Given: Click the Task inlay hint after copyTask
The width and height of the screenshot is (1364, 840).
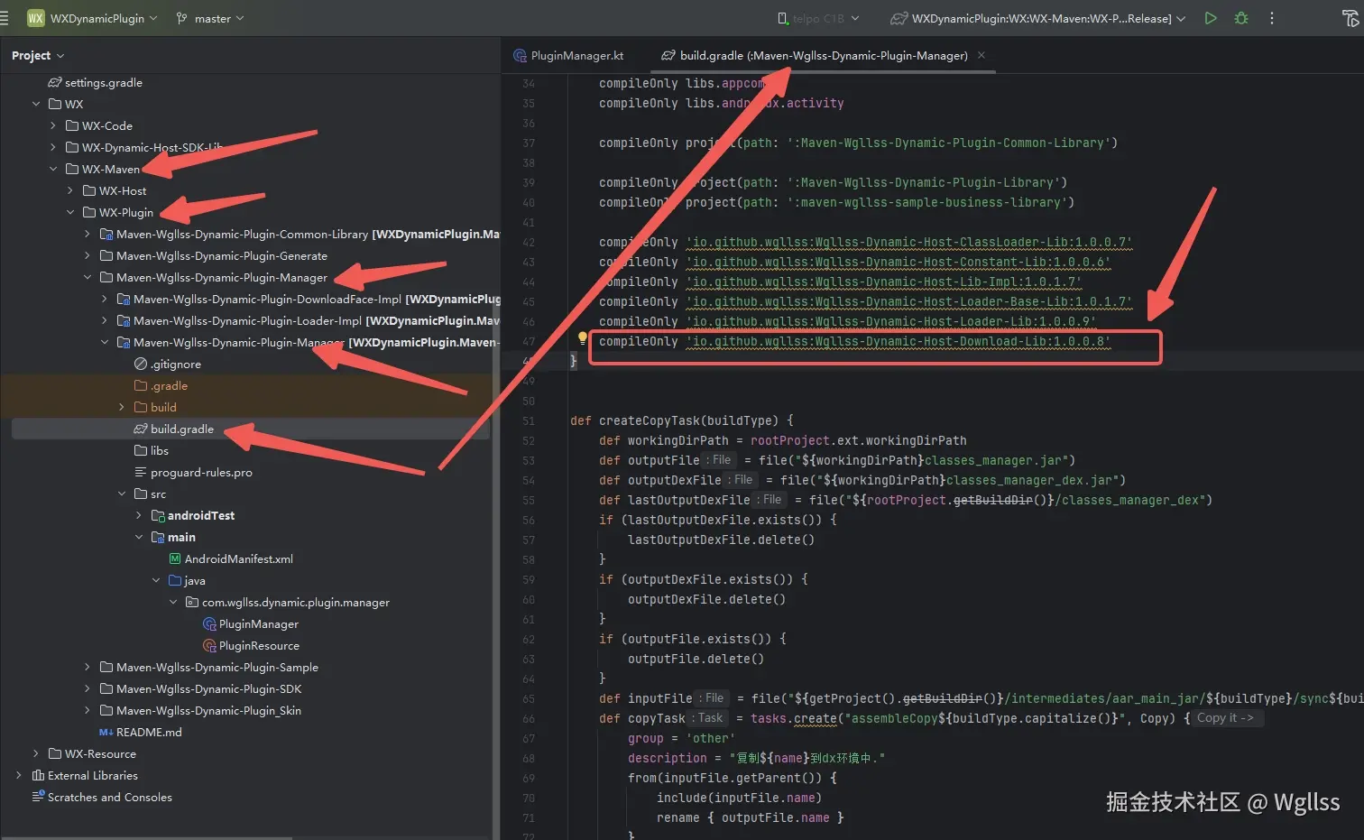Looking at the screenshot, I should point(707,718).
